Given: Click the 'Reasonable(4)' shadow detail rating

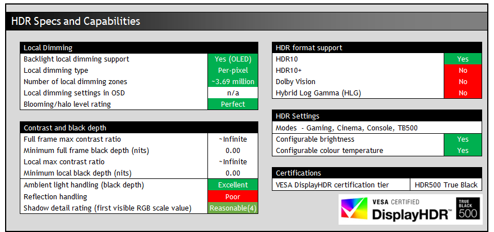Looking at the screenshot, I should coord(233,208).
